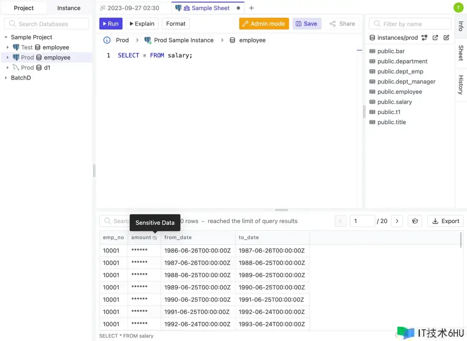Go to previous results page

click(340, 221)
